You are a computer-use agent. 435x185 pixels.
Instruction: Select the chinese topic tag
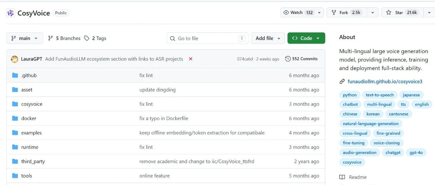pos(350,114)
